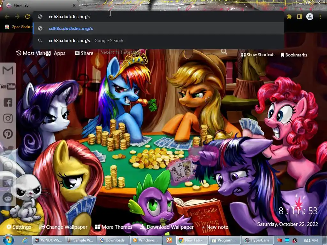The height and width of the screenshot is (245, 327).
Task: Reload the page with the refresh icon
Action: click(27, 17)
